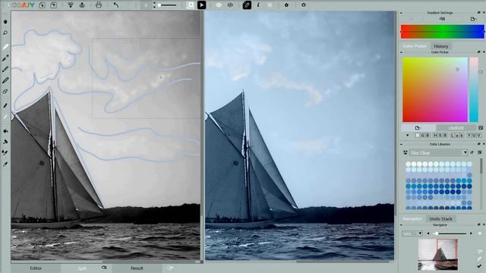The width and height of the screenshot is (486, 273).
Task: Start processing with the play button
Action: tap(201, 5)
